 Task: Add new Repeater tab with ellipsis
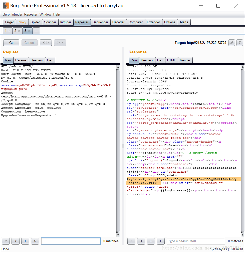[36, 31]
